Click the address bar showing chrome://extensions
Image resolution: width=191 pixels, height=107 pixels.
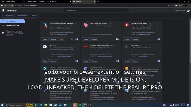pyautogui.click(x=90, y=5)
